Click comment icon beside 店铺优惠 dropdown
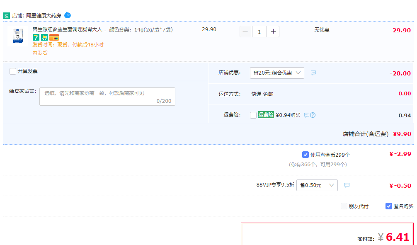417x245 pixels. tap(313, 73)
